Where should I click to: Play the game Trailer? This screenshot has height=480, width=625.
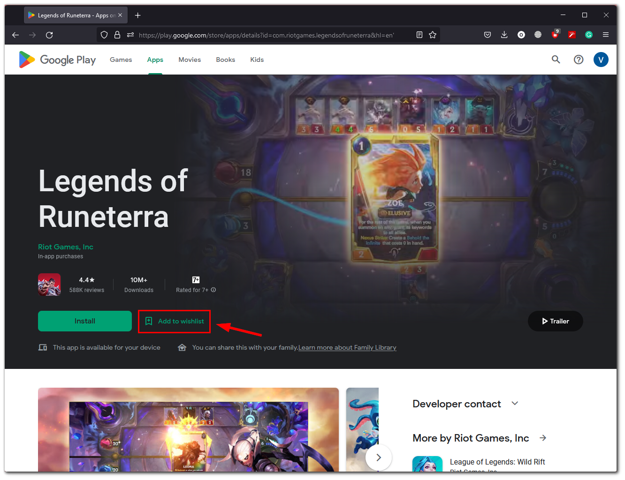point(556,321)
